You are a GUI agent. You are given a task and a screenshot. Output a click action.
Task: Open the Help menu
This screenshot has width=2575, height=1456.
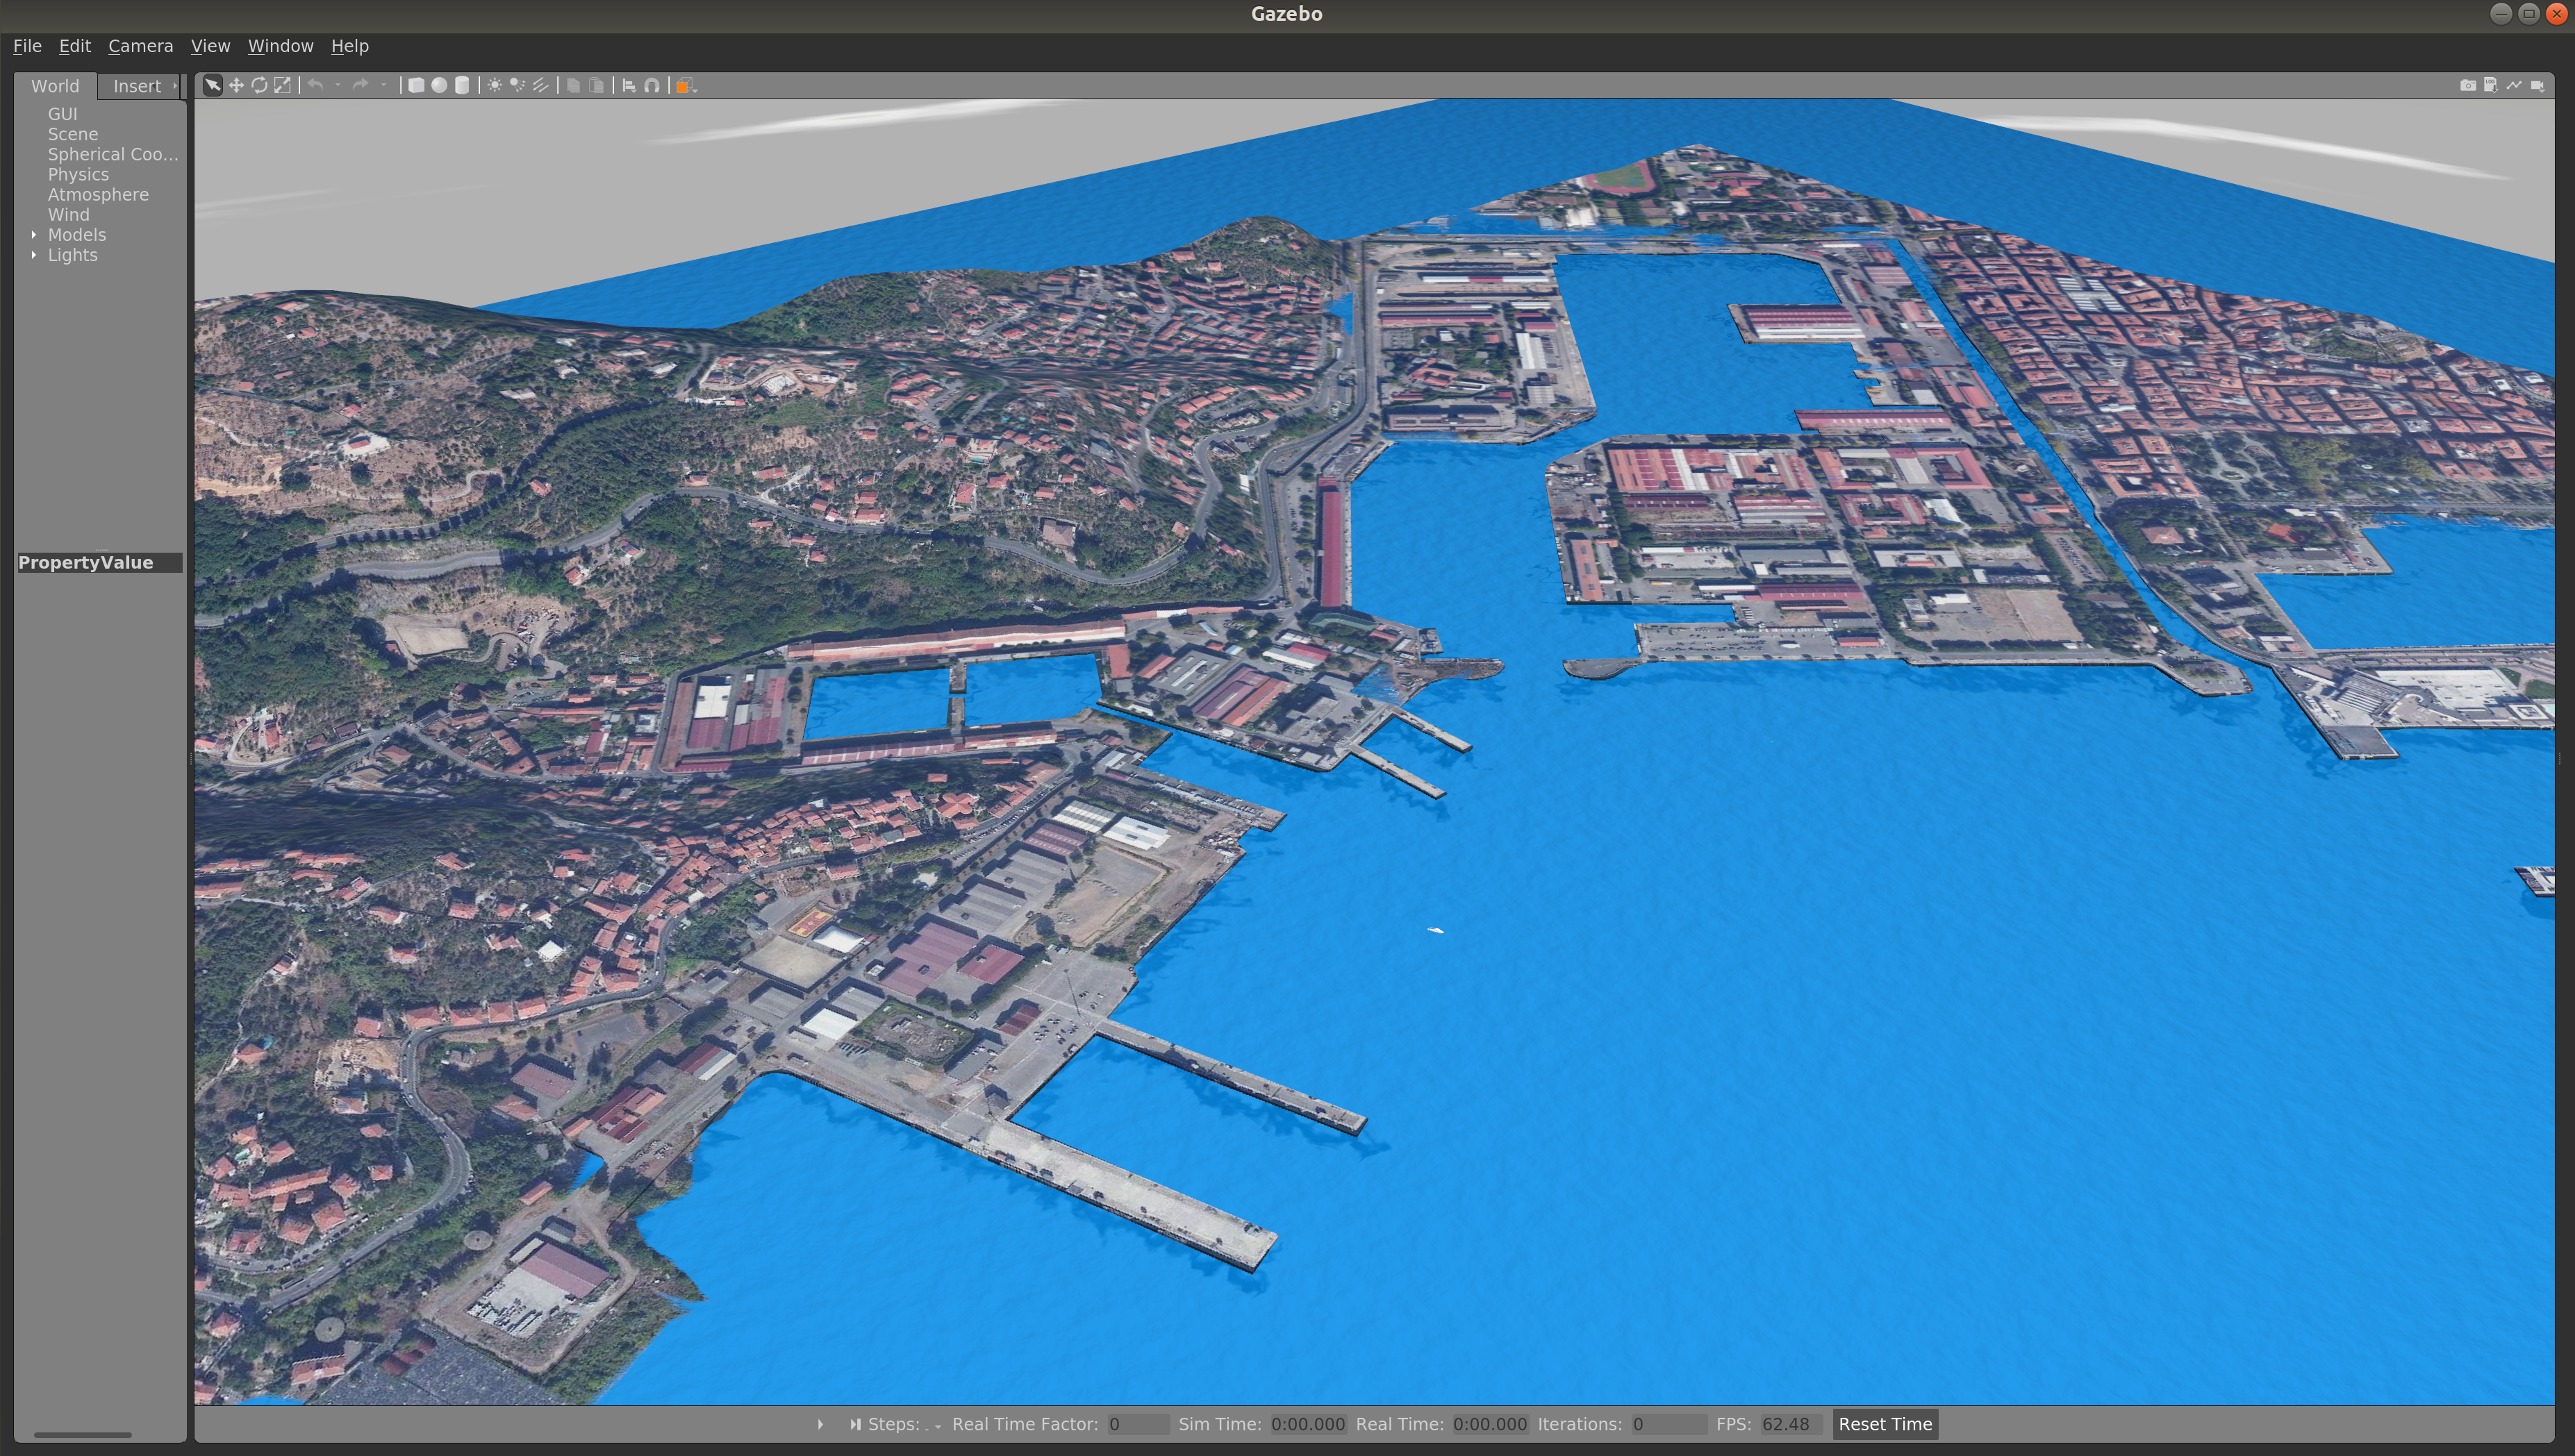(x=349, y=46)
